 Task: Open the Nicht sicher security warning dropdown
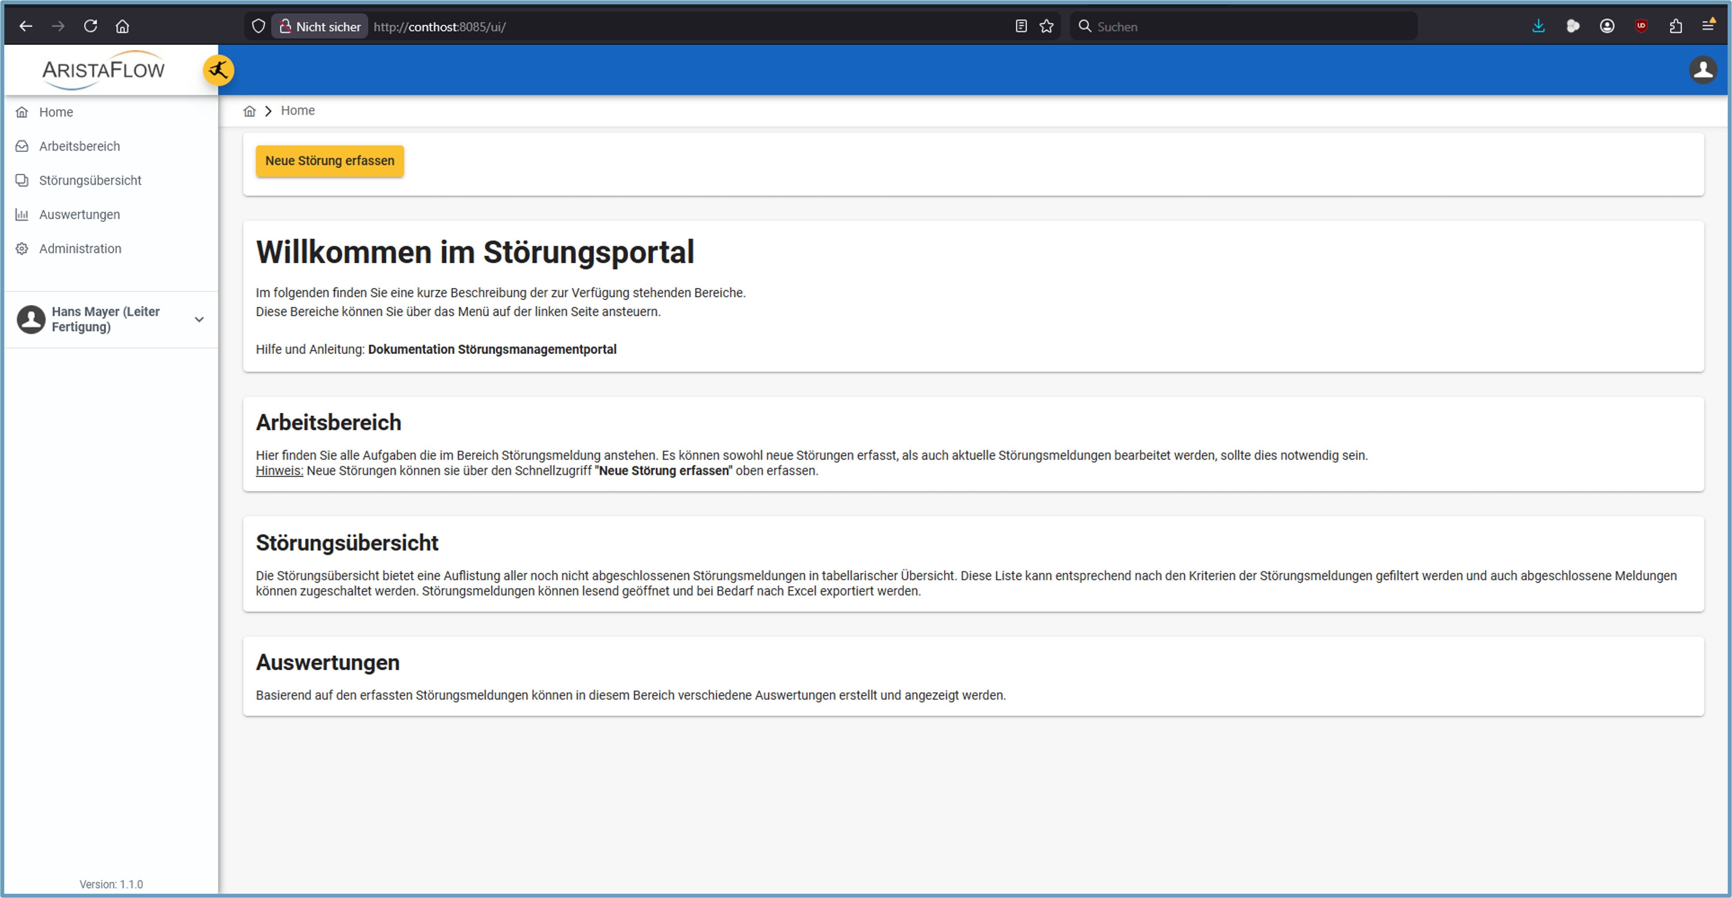click(319, 26)
